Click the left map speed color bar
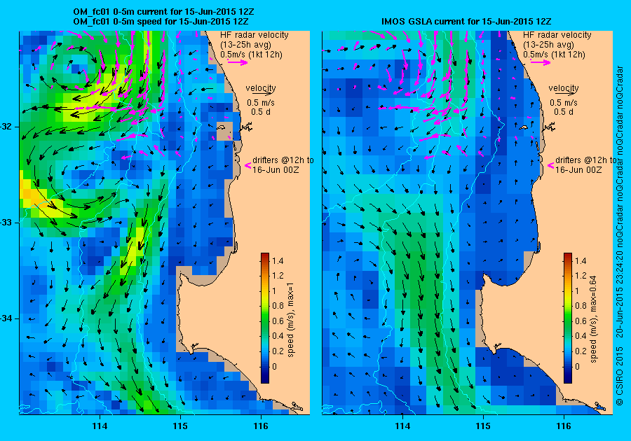 tap(265, 318)
